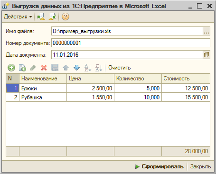Click the finish editing floppy icon
This screenshot has height=174, width=216.
55,68
